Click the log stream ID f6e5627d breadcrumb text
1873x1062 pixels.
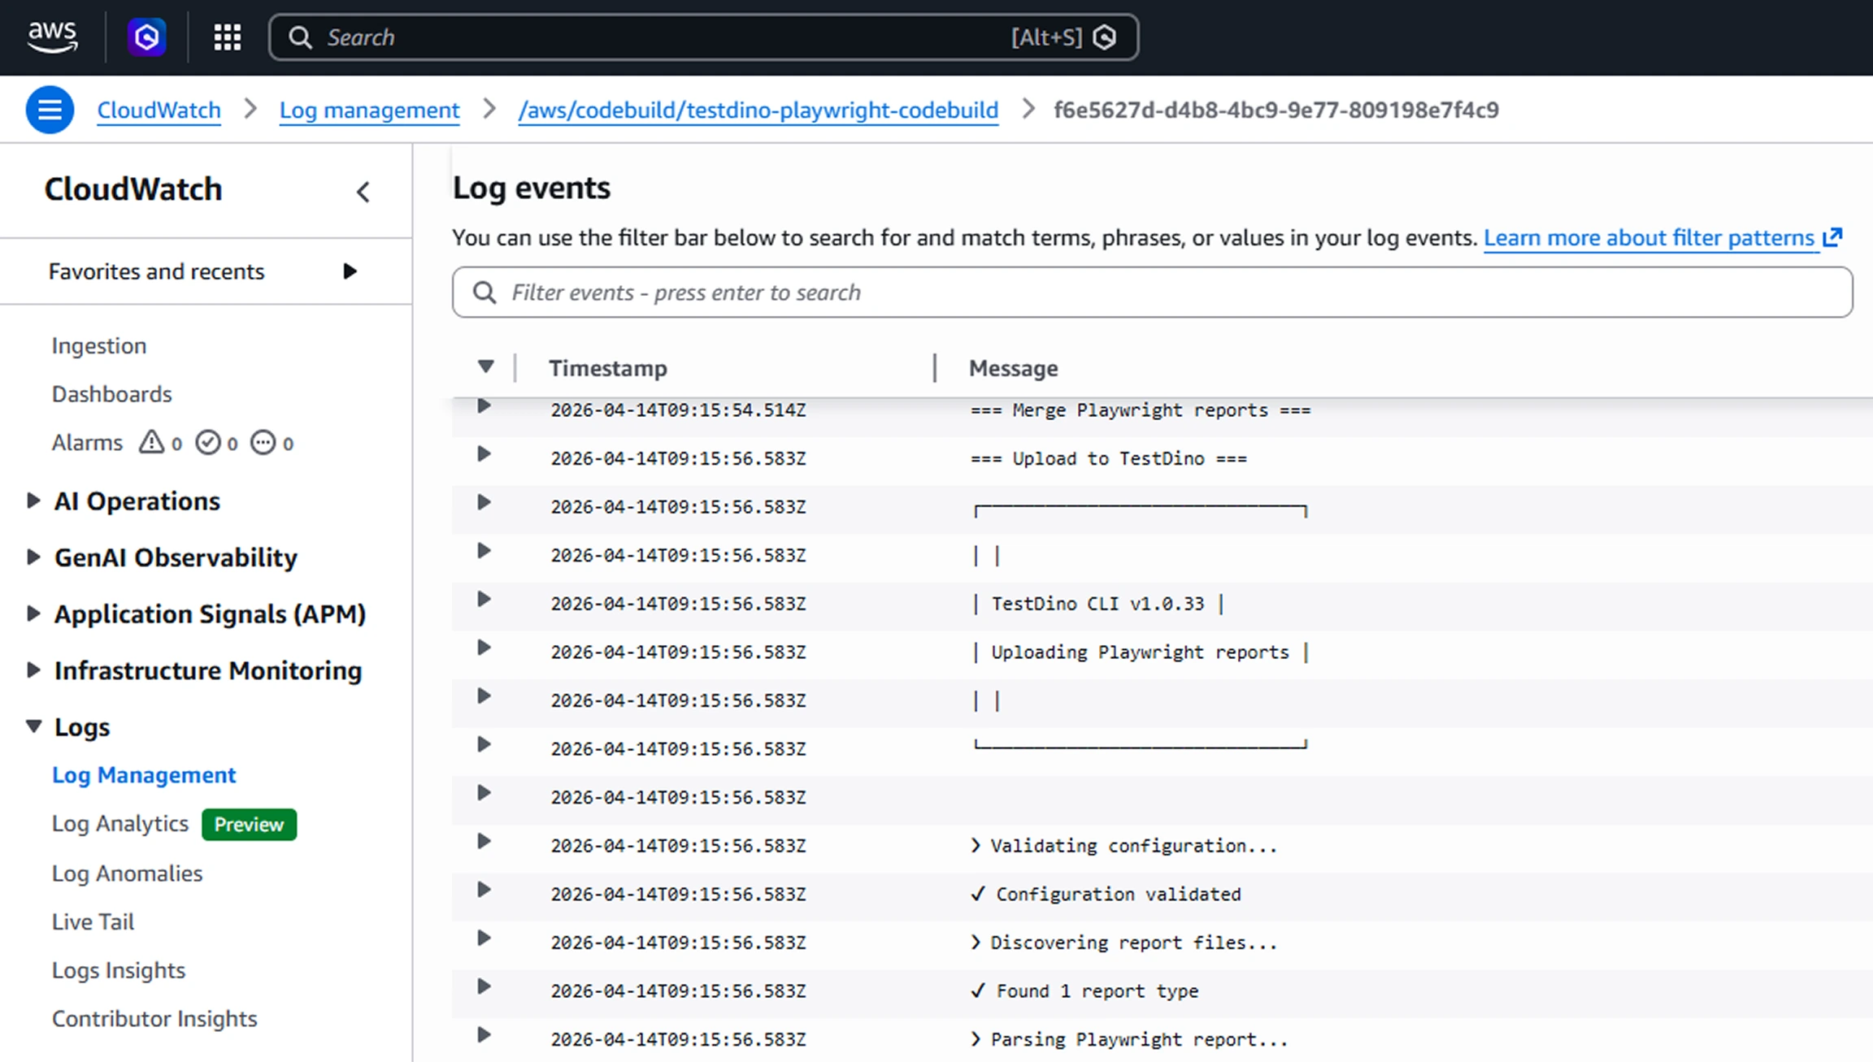point(1276,110)
